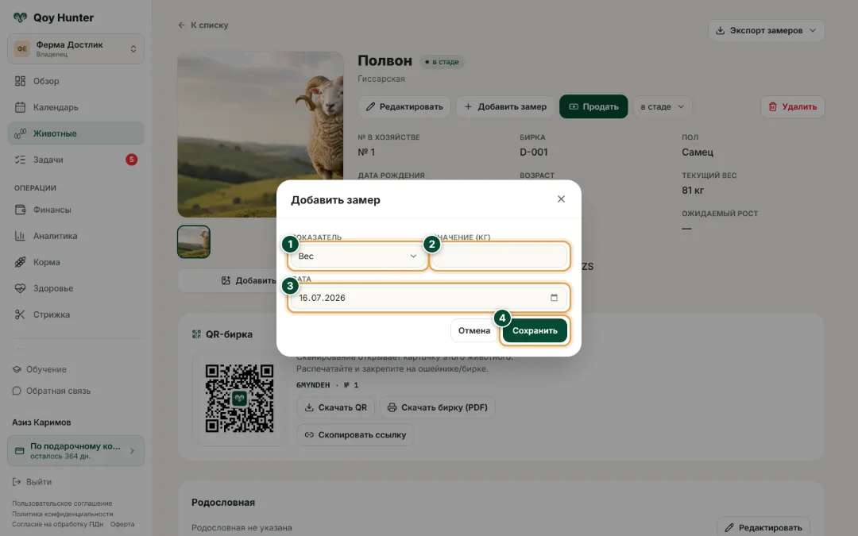Click the Удалить trash icon
This screenshot has width=858, height=536.
(773, 106)
